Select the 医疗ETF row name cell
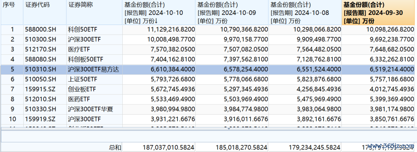 coord(95,49)
